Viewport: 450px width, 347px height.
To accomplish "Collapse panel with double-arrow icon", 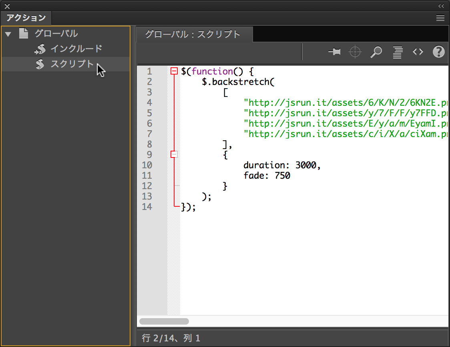I will coord(441,6).
